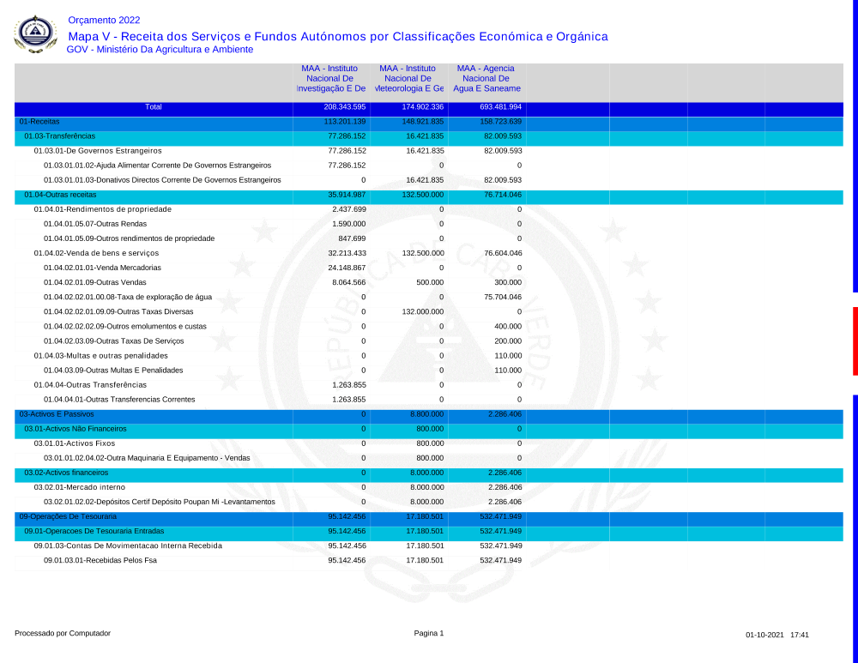Image resolution: width=858 pixels, height=663 pixels.
Task: Select 'GOV - Ministério Da Agricultura e Ambiente' subtitle
Action: point(160,50)
